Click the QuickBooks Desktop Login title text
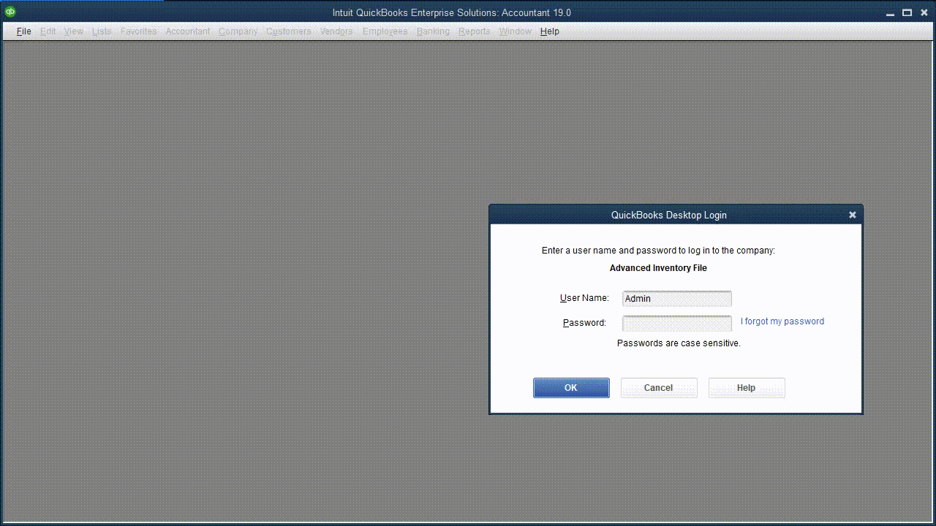 pyautogui.click(x=669, y=215)
